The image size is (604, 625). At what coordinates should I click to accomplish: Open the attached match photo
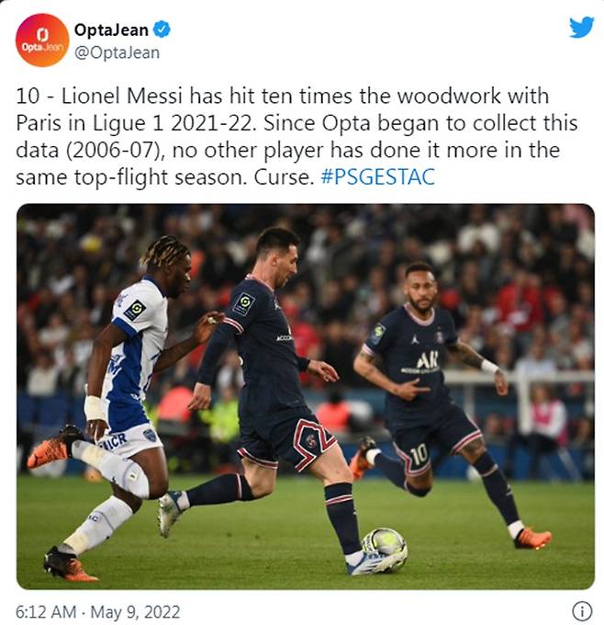coord(306,397)
